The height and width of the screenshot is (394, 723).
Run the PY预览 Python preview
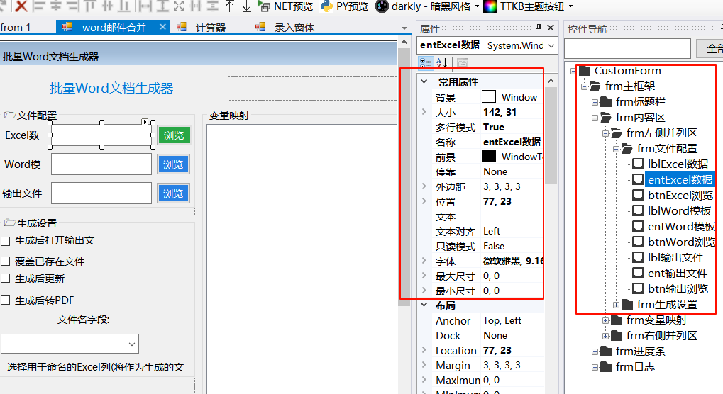tap(344, 6)
